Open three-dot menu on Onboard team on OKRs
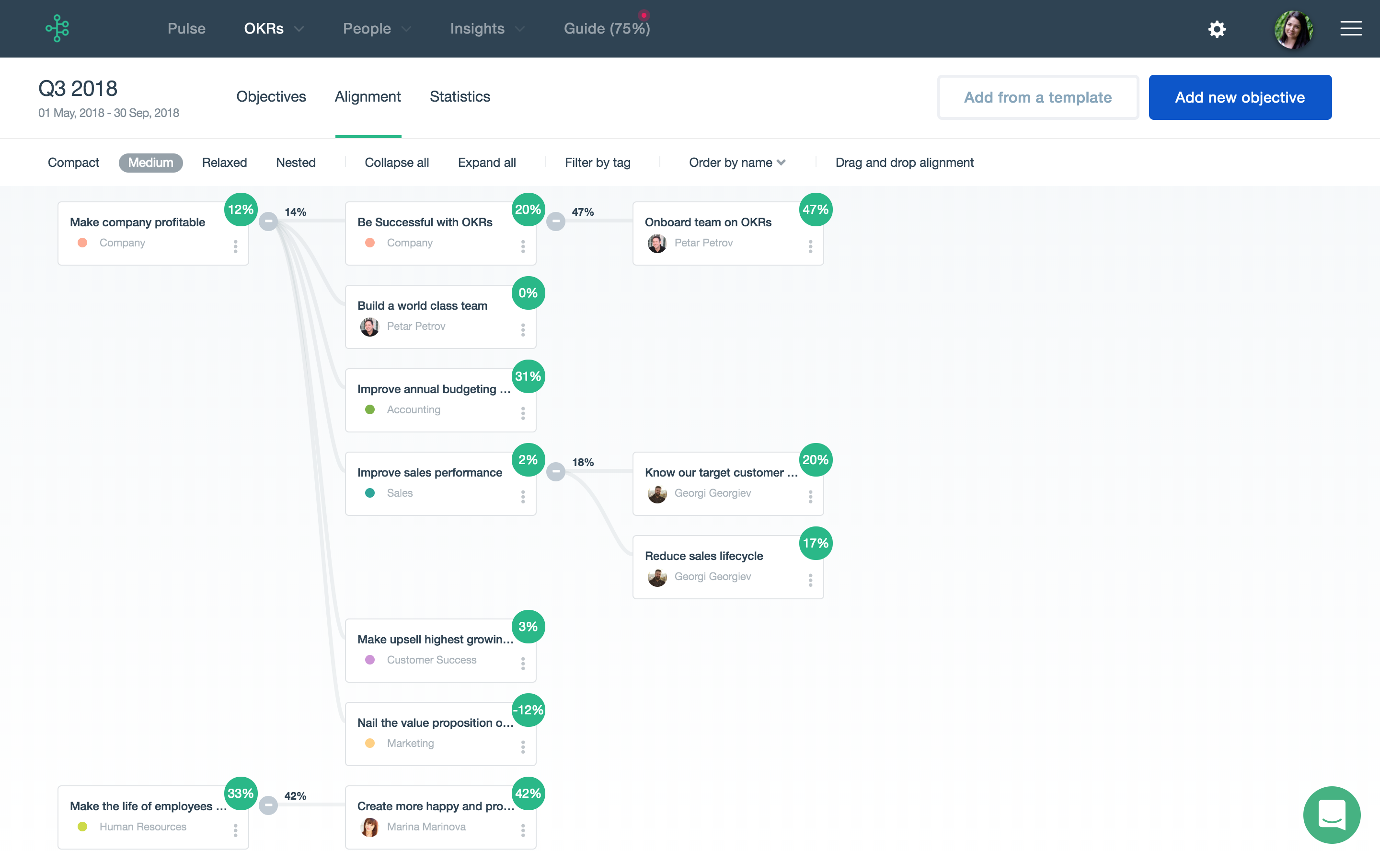1380x863 pixels. pyautogui.click(x=810, y=246)
